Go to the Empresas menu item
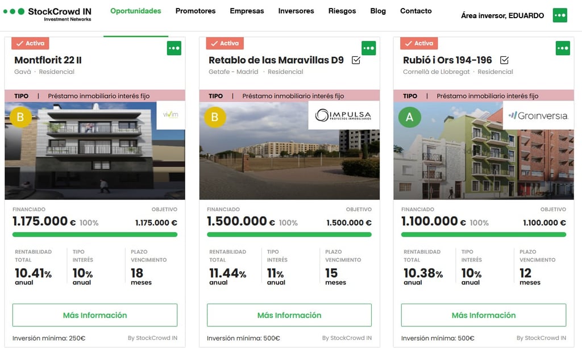582x348 pixels. pos(247,11)
